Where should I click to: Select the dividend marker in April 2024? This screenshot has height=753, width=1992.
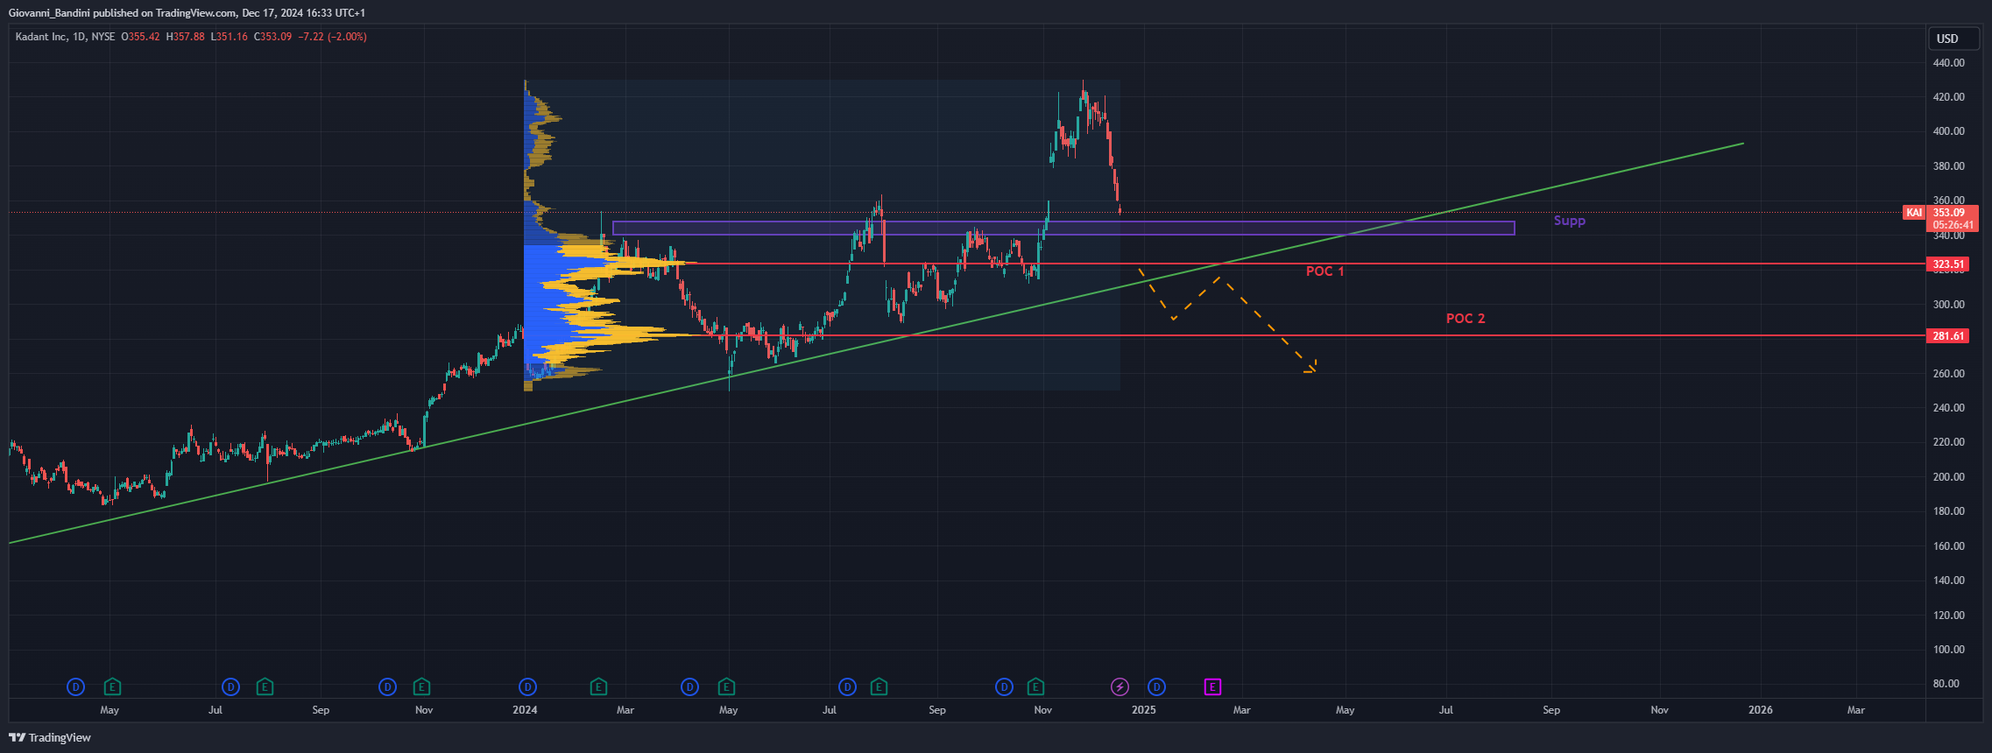pyautogui.click(x=690, y=687)
